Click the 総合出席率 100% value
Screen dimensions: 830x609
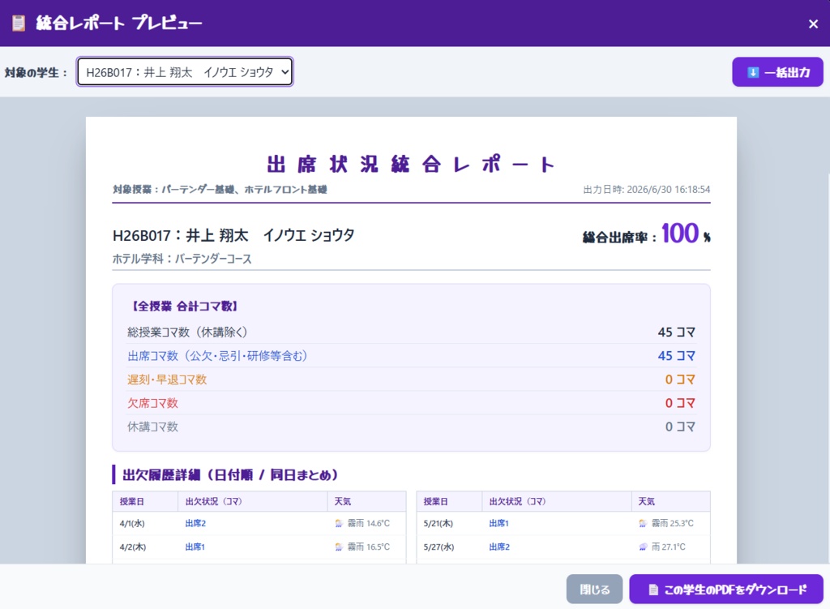[686, 234]
